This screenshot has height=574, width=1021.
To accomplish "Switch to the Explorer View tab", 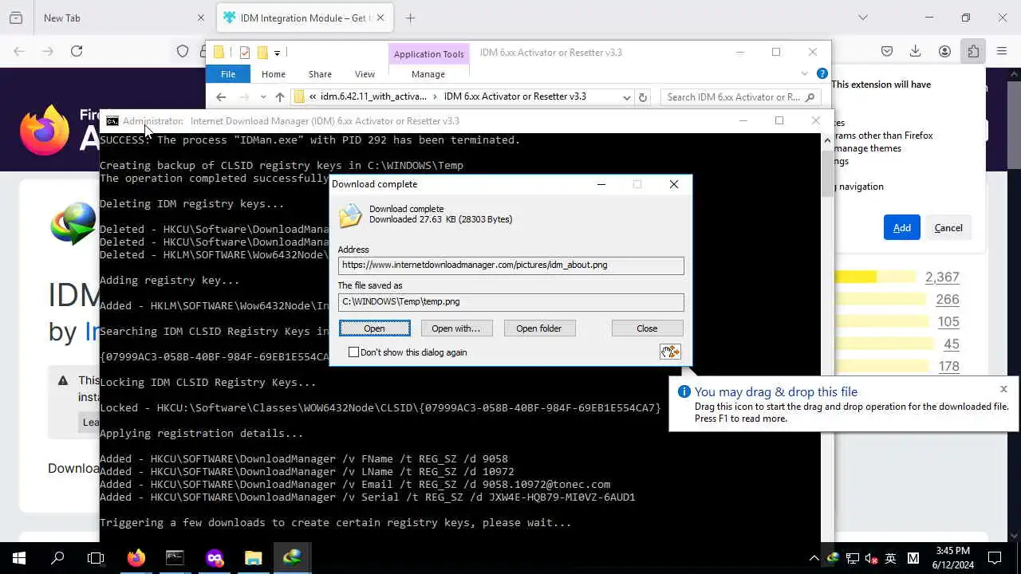I will click(365, 74).
